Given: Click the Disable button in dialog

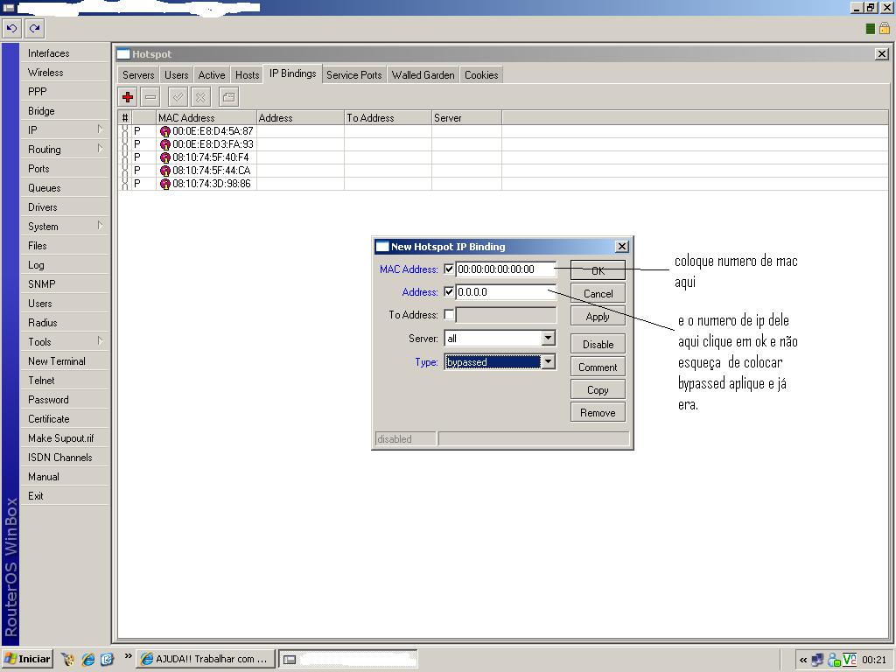Looking at the screenshot, I should coord(598,344).
